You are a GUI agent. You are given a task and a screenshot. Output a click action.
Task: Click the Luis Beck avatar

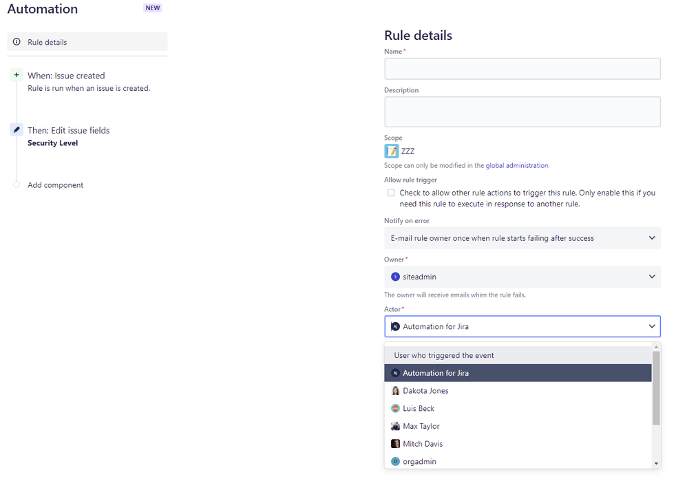[x=395, y=408]
